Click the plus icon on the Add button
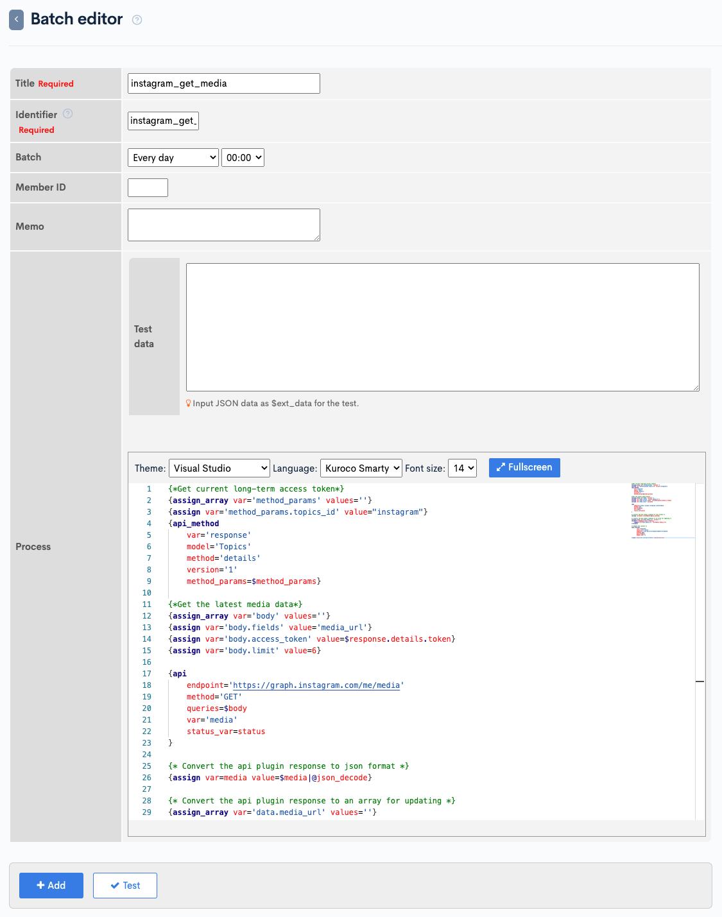 (42, 885)
